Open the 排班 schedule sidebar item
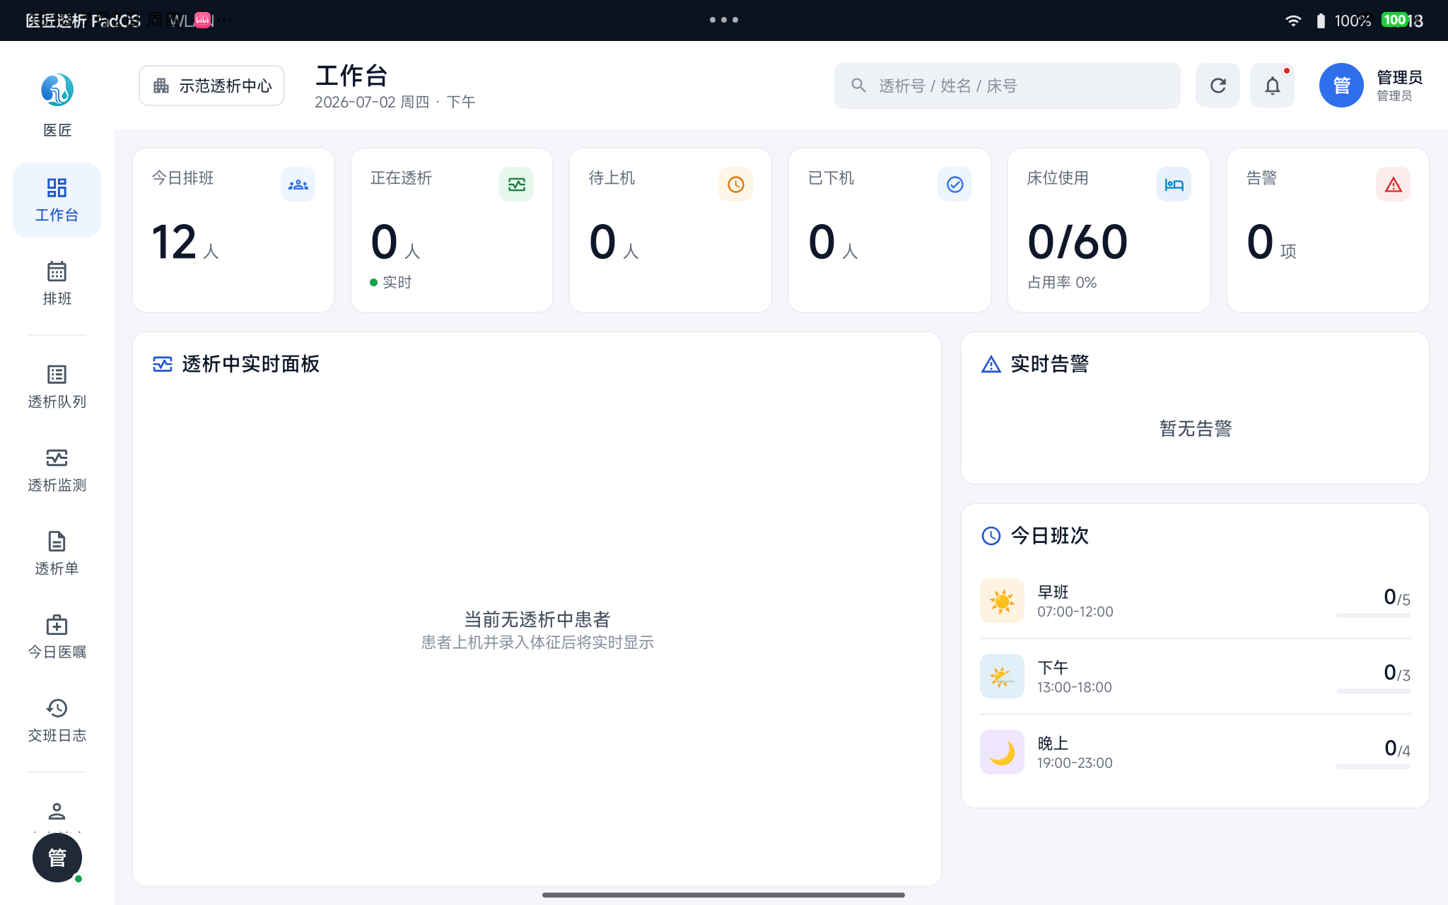The image size is (1448, 905). (57, 283)
